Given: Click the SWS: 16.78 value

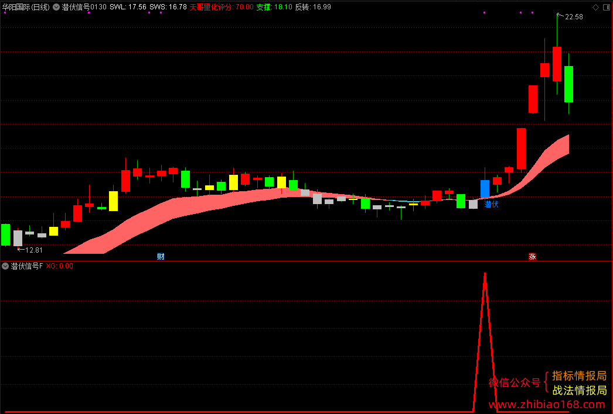Looking at the screenshot, I should pyautogui.click(x=168, y=7).
